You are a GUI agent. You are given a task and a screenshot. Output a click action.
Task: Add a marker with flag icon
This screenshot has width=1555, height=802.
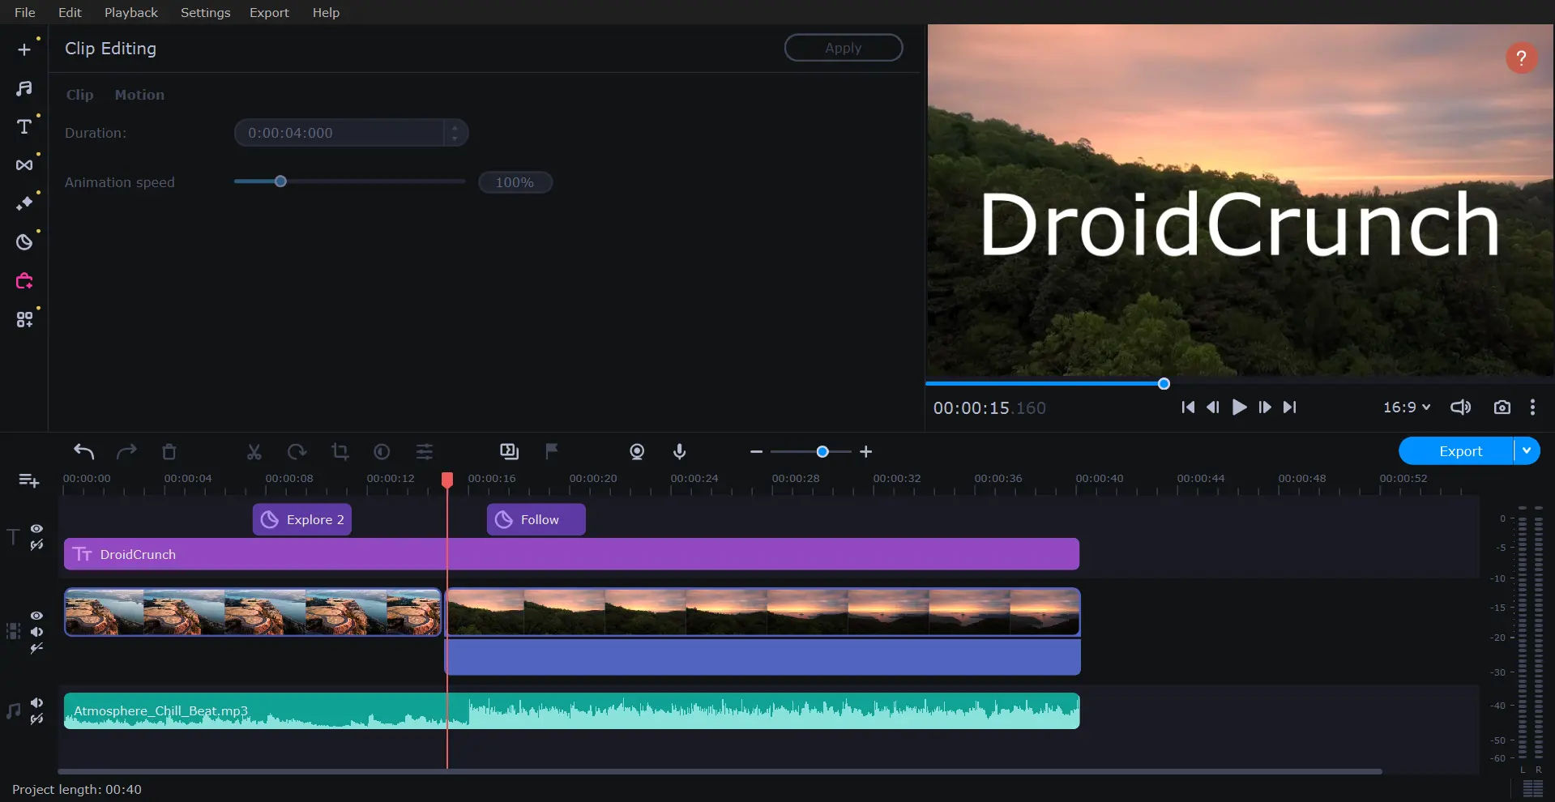(x=552, y=451)
